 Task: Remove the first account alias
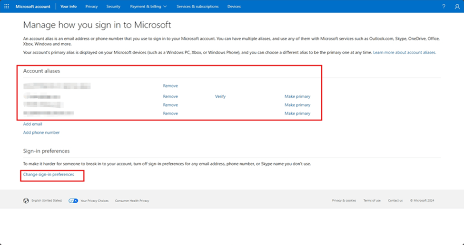170,86
